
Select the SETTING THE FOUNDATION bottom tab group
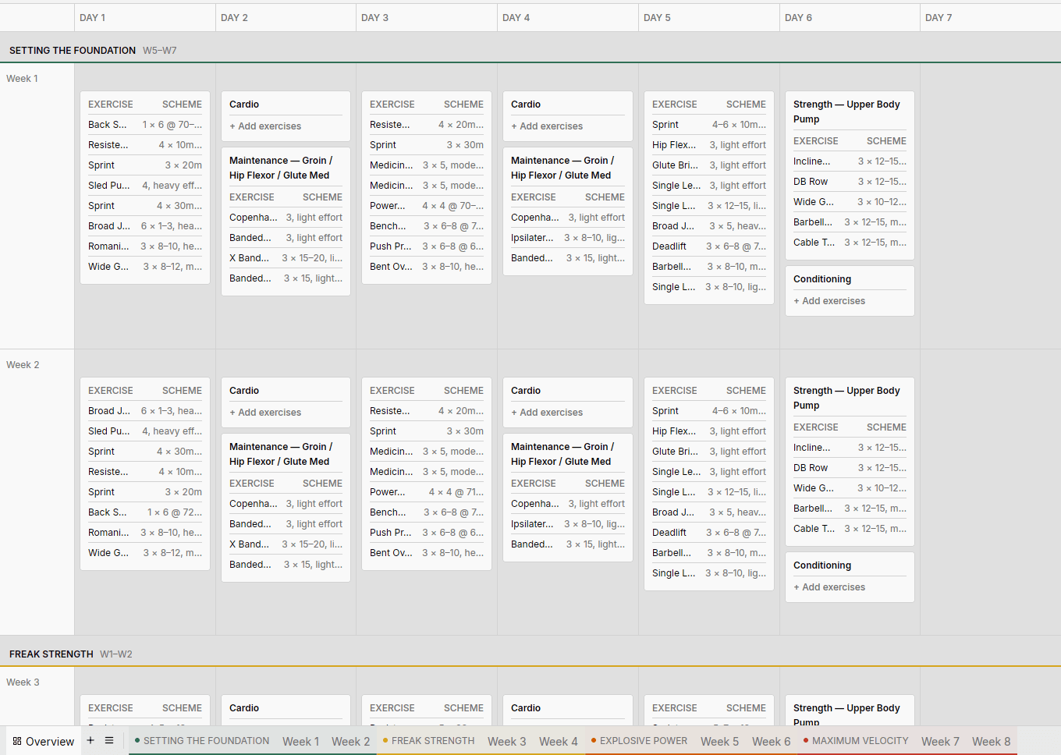tap(202, 741)
